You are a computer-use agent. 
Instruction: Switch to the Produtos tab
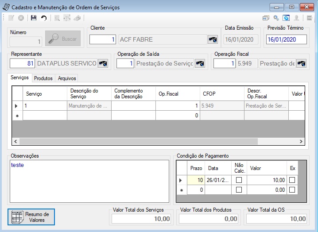click(x=43, y=78)
